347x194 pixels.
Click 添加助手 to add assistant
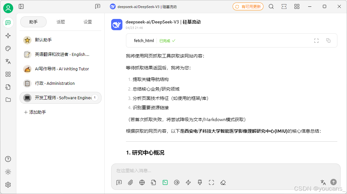tap(35, 112)
